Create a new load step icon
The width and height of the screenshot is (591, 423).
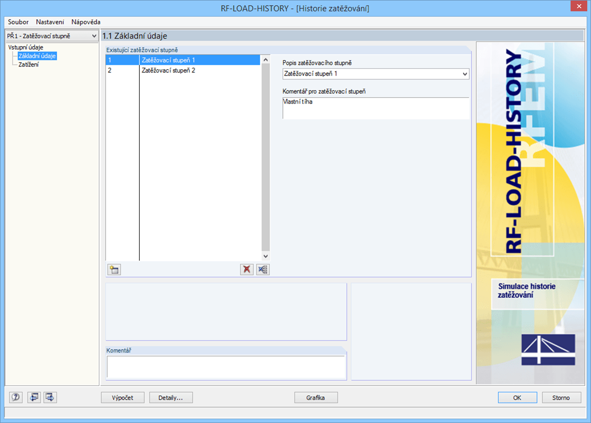[x=114, y=269]
